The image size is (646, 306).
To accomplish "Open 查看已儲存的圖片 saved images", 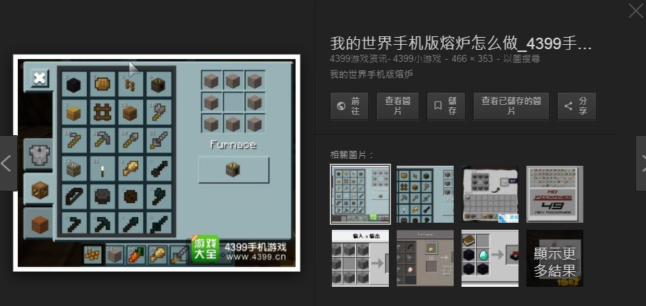I will point(511,106).
